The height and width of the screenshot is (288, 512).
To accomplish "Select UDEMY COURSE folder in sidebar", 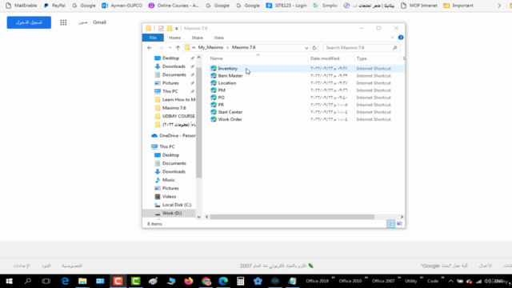I will (x=178, y=116).
